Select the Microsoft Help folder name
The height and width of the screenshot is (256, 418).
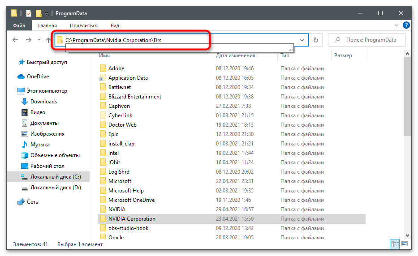(126, 191)
